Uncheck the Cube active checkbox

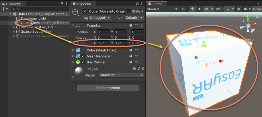click(x=85, y=11)
